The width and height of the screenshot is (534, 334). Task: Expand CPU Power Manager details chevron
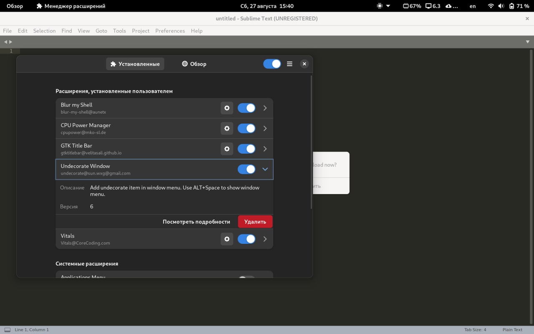[x=265, y=129]
